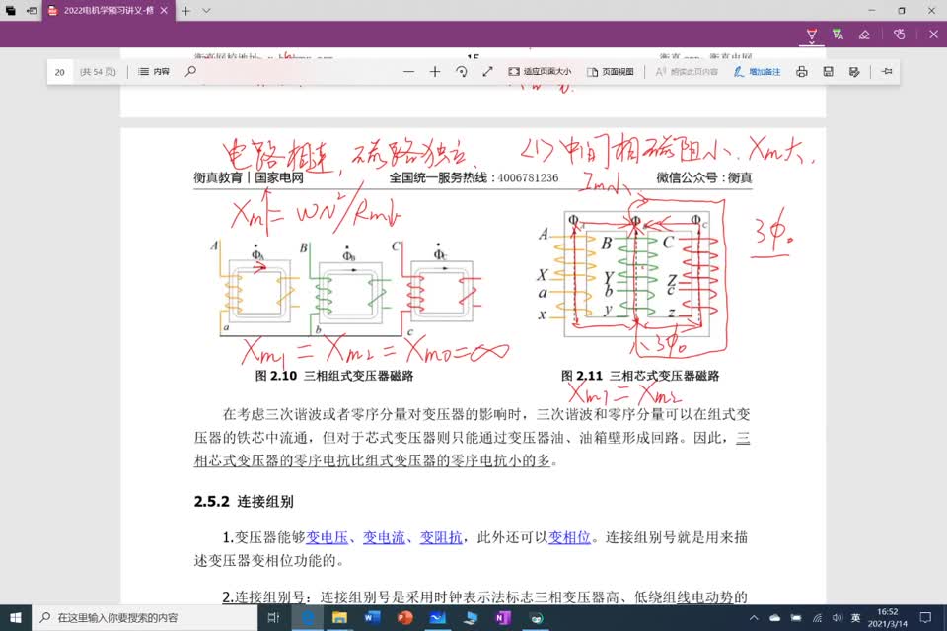Screen dimensions: 947x631
Task: Click the 图 2.10 三相组式变压器磁路 caption
Action: click(334, 376)
